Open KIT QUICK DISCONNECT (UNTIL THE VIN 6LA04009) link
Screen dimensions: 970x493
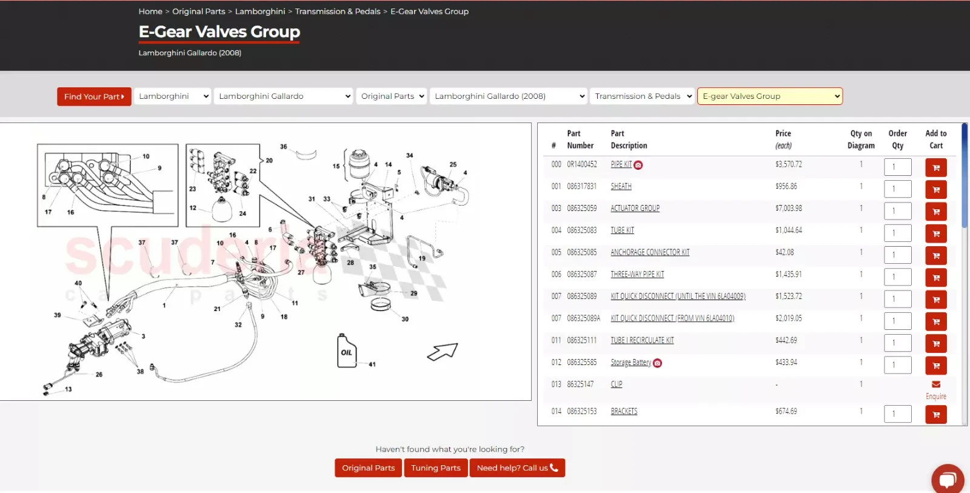(678, 297)
